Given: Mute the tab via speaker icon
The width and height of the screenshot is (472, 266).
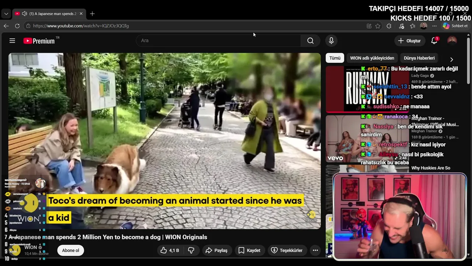Looking at the screenshot, I should pyautogui.click(x=24, y=14).
